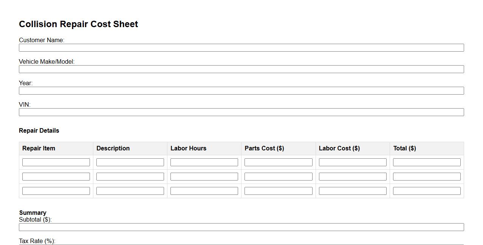
Task: Click second row Parts Cost input
Action: coord(278,176)
